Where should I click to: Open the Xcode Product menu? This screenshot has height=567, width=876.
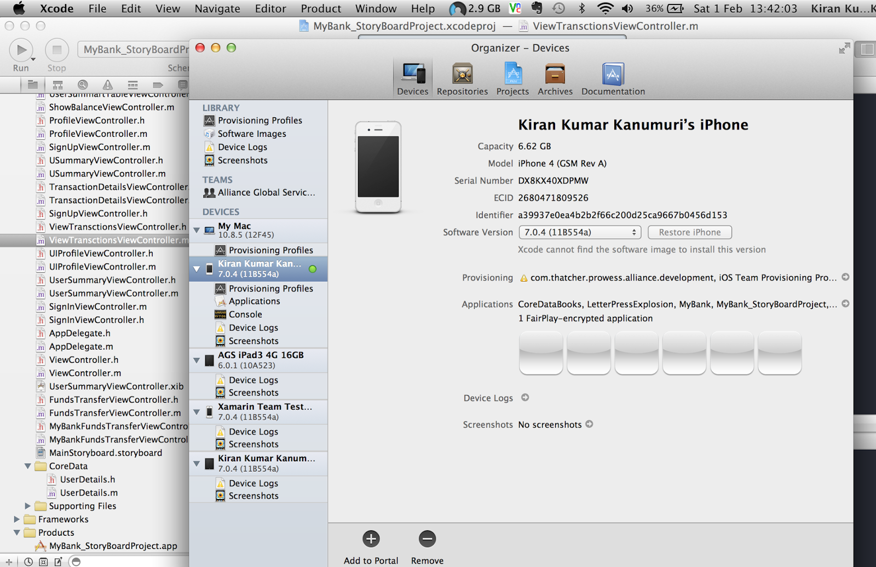tap(321, 8)
